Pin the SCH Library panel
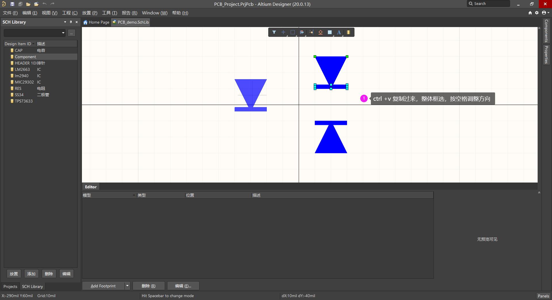 point(71,22)
